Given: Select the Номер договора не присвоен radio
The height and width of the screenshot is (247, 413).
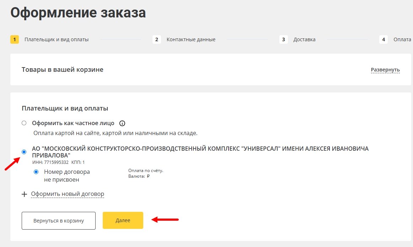Looking at the screenshot, I should click(x=36, y=172).
